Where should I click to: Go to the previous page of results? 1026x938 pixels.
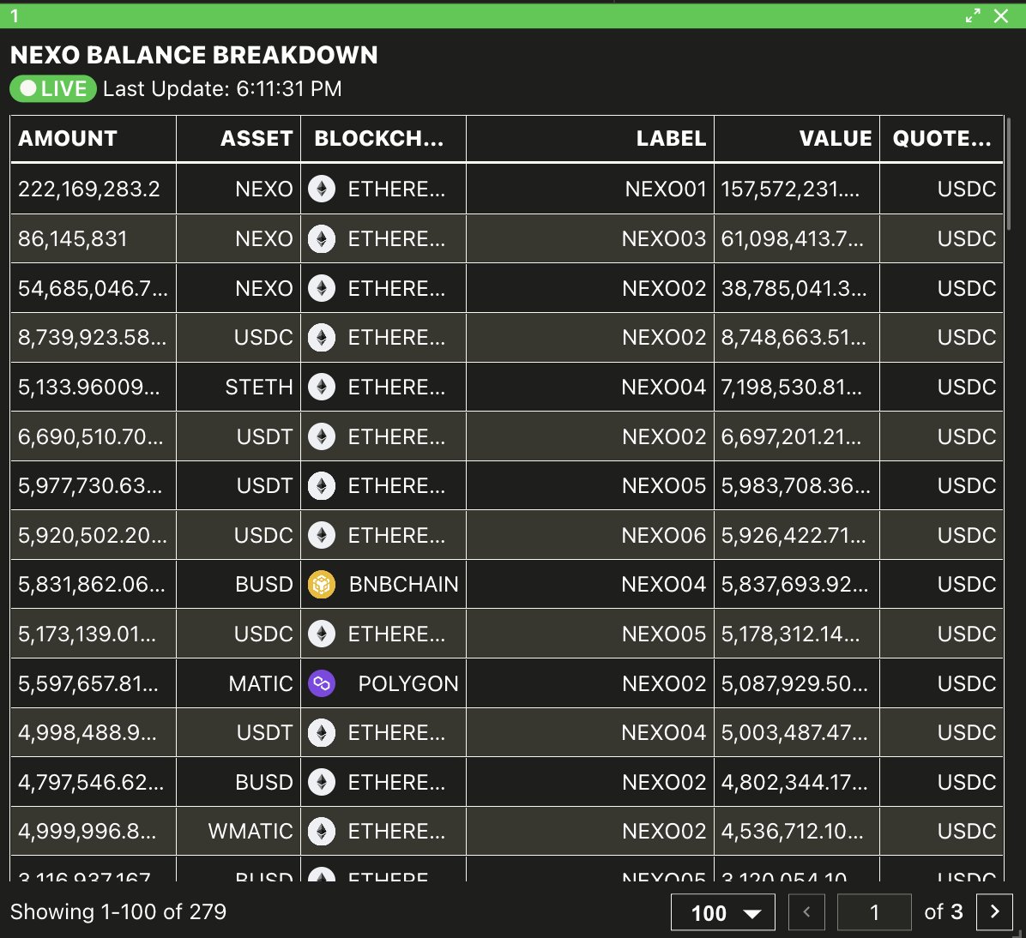click(x=806, y=911)
